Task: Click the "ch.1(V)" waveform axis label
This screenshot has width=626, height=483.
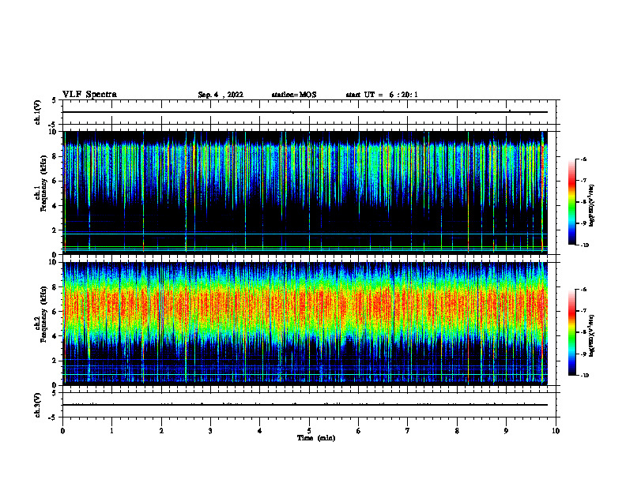Action: click(37, 112)
